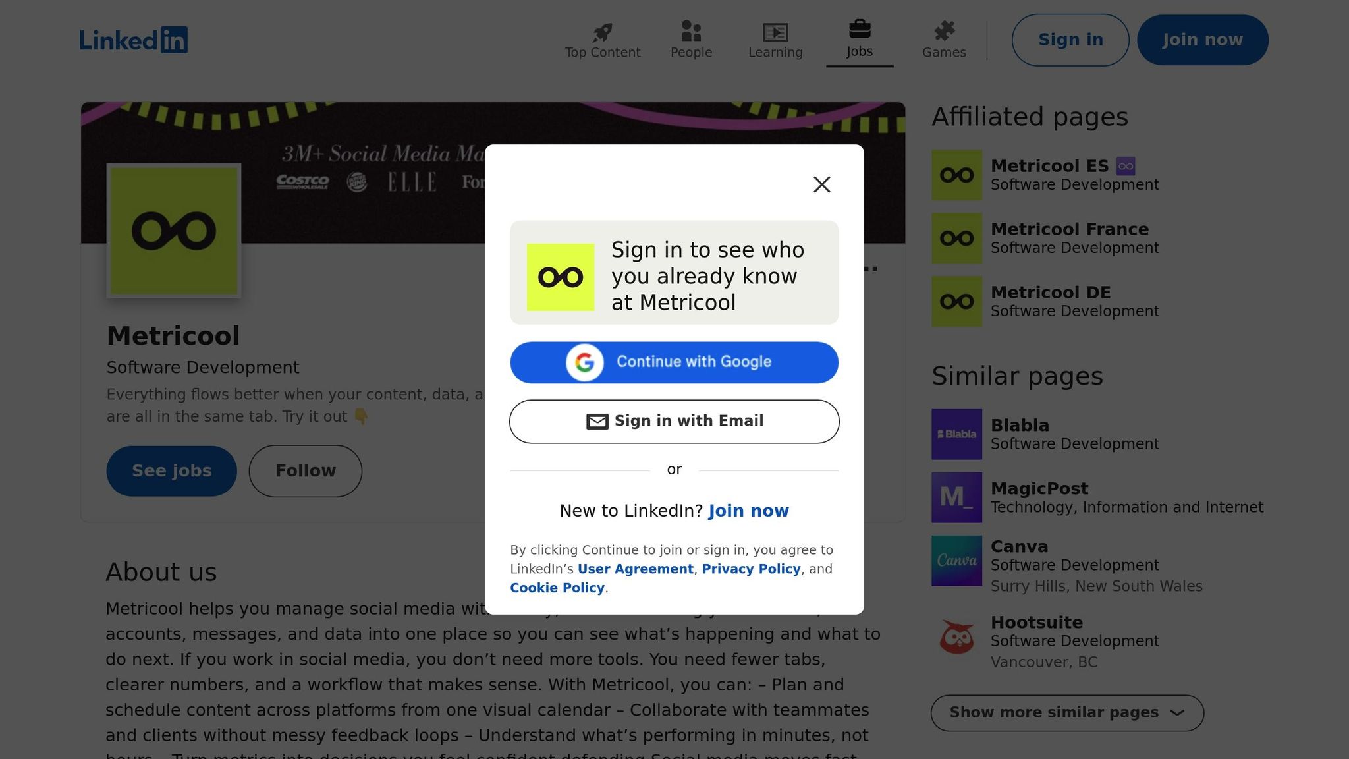
Task: Click Sign in button in header
Action: (1070, 40)
